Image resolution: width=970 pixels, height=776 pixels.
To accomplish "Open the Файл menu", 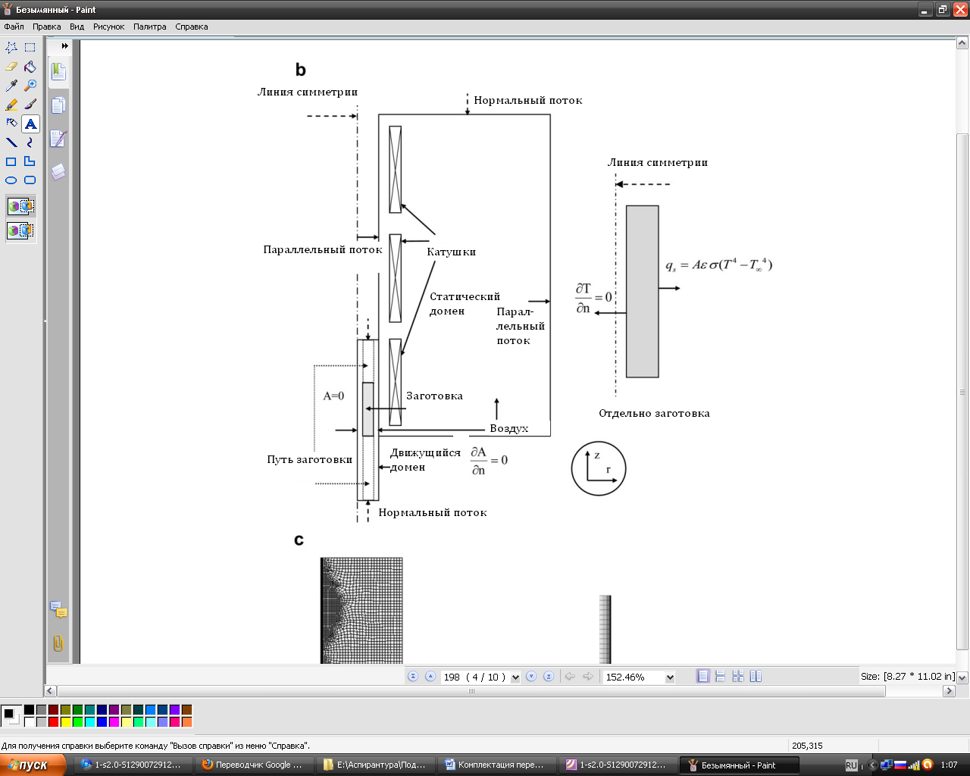I will (14, 27).
